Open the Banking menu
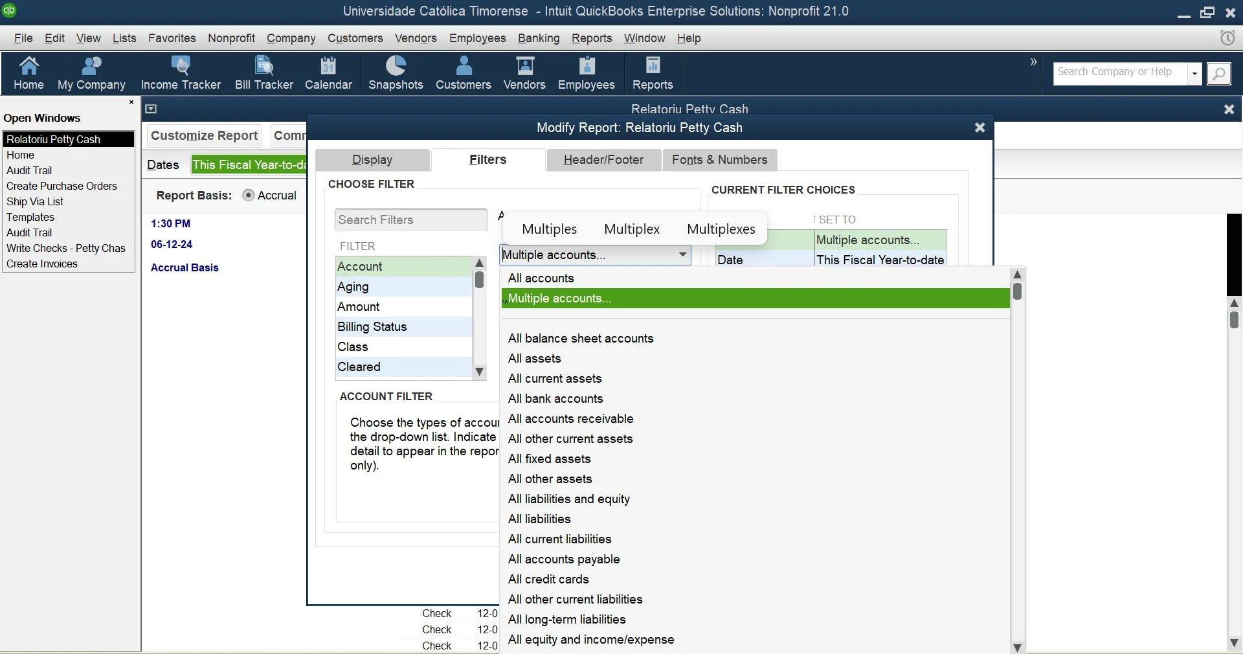 (x=539, y=38)
